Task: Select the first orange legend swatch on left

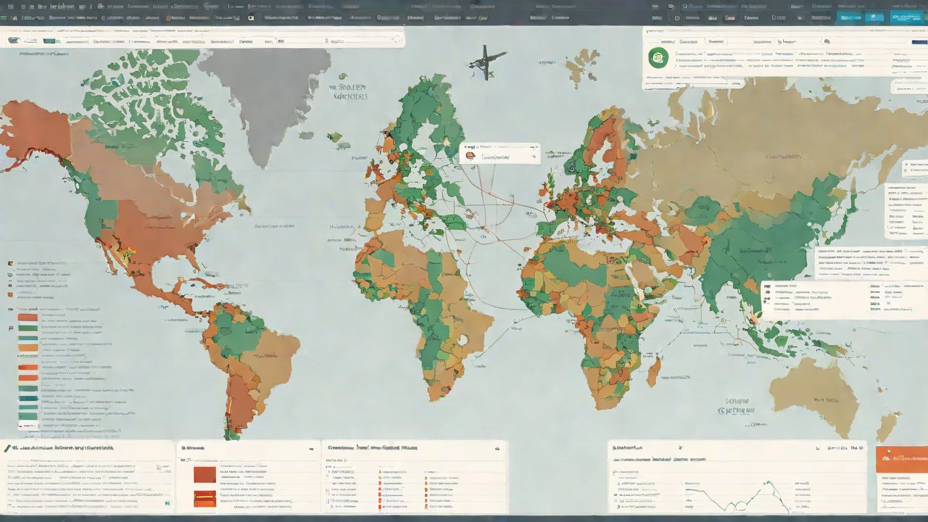Action: (28, 318)
